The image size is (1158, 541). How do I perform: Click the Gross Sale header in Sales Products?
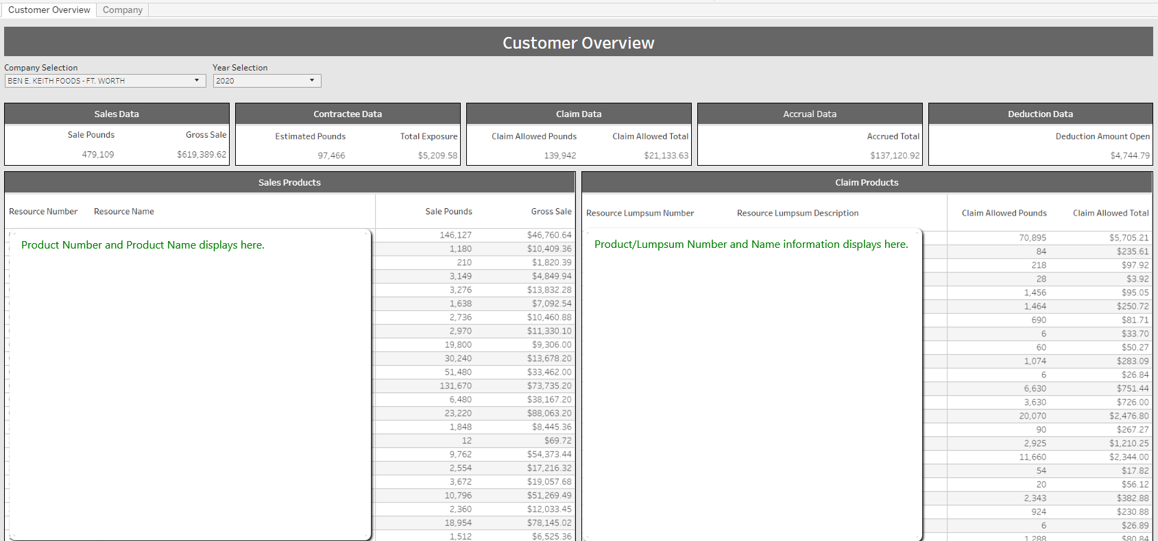point(551,212)
